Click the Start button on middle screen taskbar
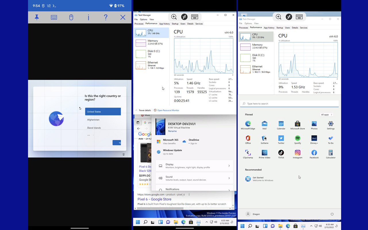Image resolution: width=368 pixels, height=230 pixels. click(x=138, y=222)
